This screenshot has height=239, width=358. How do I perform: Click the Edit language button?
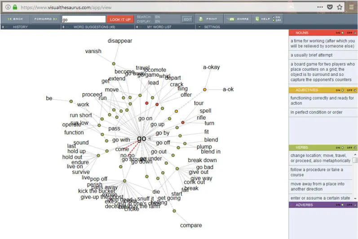click(x=187, y=19)
